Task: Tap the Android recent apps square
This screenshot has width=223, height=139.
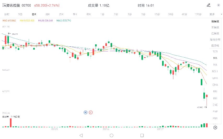Action: (x=142, y=135)
